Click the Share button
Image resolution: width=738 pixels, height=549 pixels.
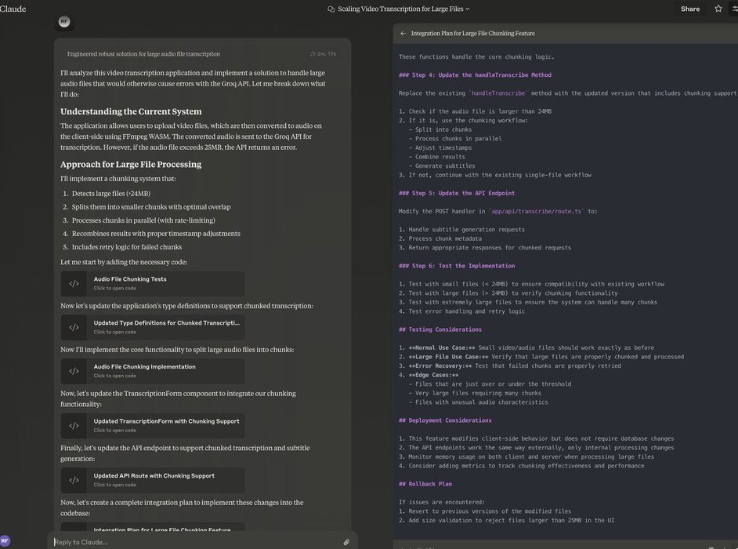[689, 9]
